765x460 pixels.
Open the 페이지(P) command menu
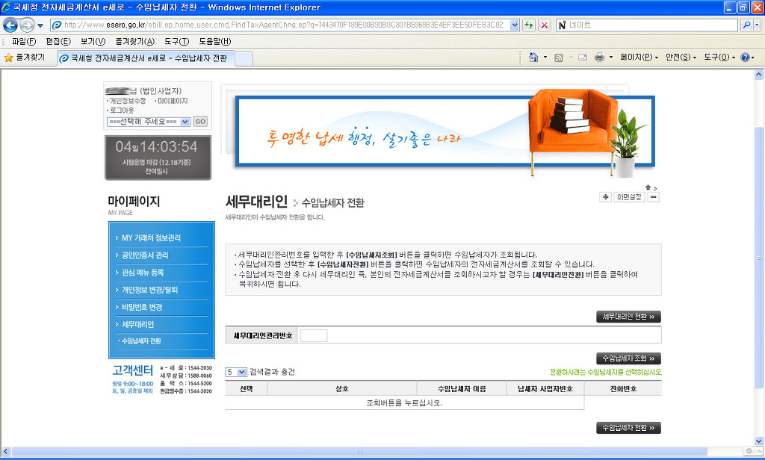(639, 57)
